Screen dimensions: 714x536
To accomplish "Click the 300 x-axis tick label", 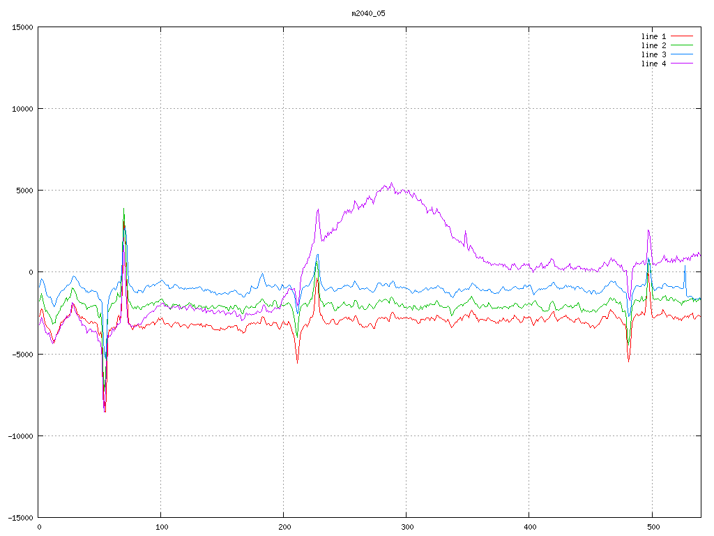I will 407,528.
